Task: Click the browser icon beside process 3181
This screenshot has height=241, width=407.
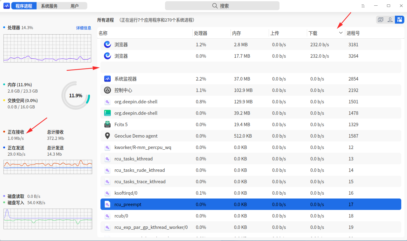Action: (107, 44)
